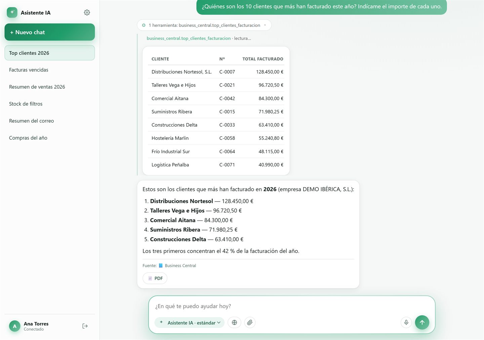
Task: Send the message with the arrow button
Action: click(x=422, y=323)
